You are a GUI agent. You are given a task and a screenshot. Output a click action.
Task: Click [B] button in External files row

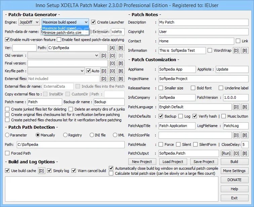[121, 79]
